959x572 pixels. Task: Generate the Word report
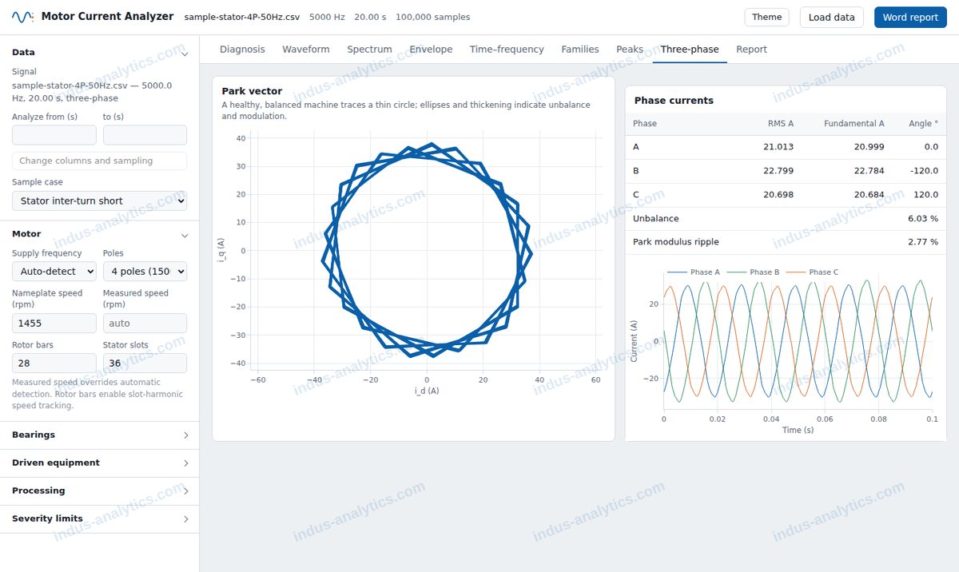(910, 18)
